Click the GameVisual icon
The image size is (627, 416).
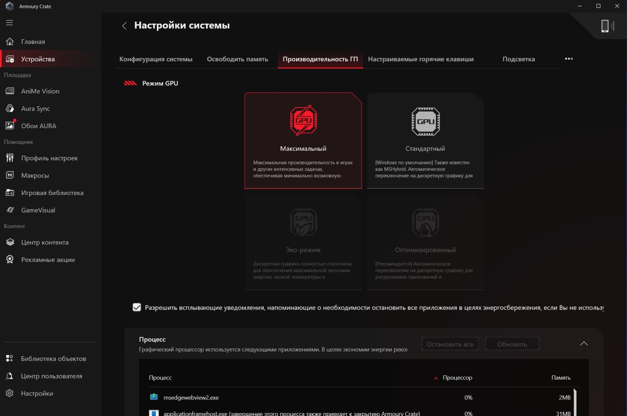click(10, 210)
